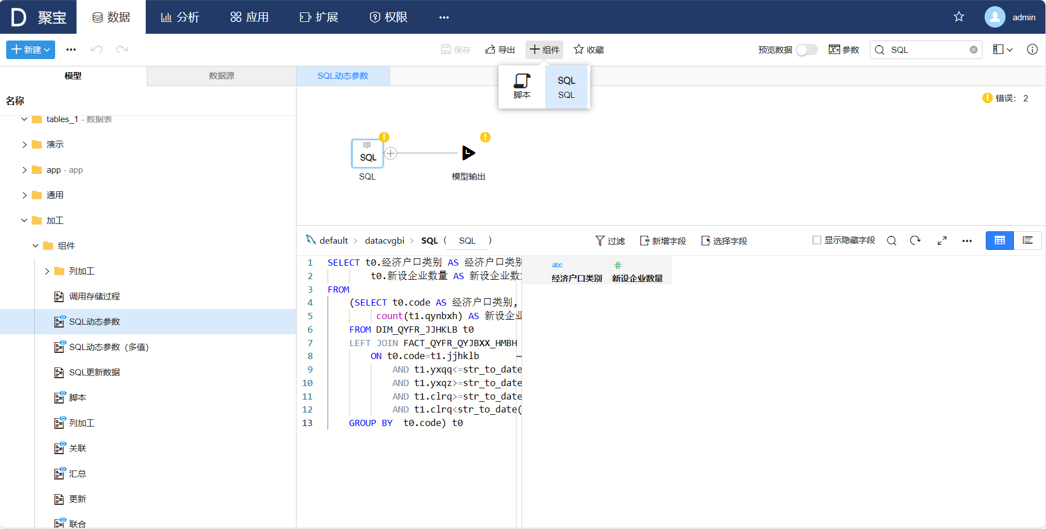Check the 显示隐藏字段 checkbox
1046x529 pixels.
[817, 240]
